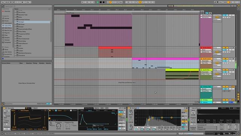The width and height of the screenshot is (241, 136).
Task: Toggle the orange Loop switch in transport
Action: (x=140, y=2)
